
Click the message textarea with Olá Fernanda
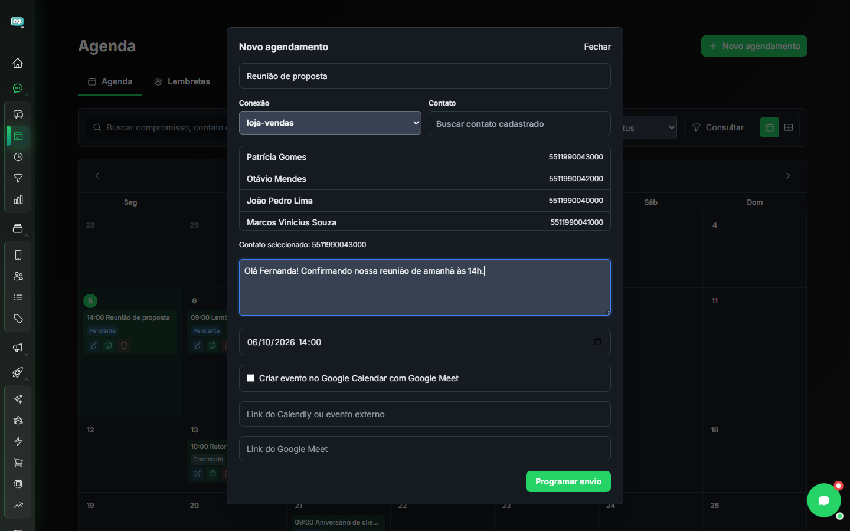(x=425, y=287)
